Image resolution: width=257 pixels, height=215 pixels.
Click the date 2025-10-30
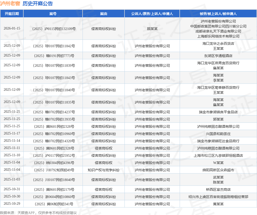pyautogui.click(x=12, y=196)
